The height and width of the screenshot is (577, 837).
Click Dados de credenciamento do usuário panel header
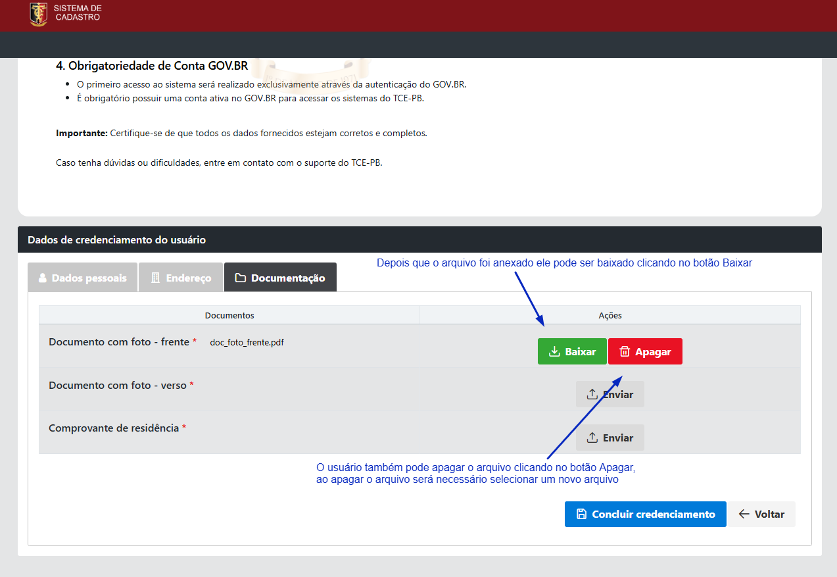(419, 239)
